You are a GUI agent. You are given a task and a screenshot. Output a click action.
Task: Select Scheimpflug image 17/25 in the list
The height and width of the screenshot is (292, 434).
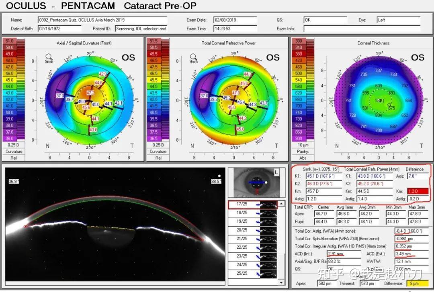(252, 205)
